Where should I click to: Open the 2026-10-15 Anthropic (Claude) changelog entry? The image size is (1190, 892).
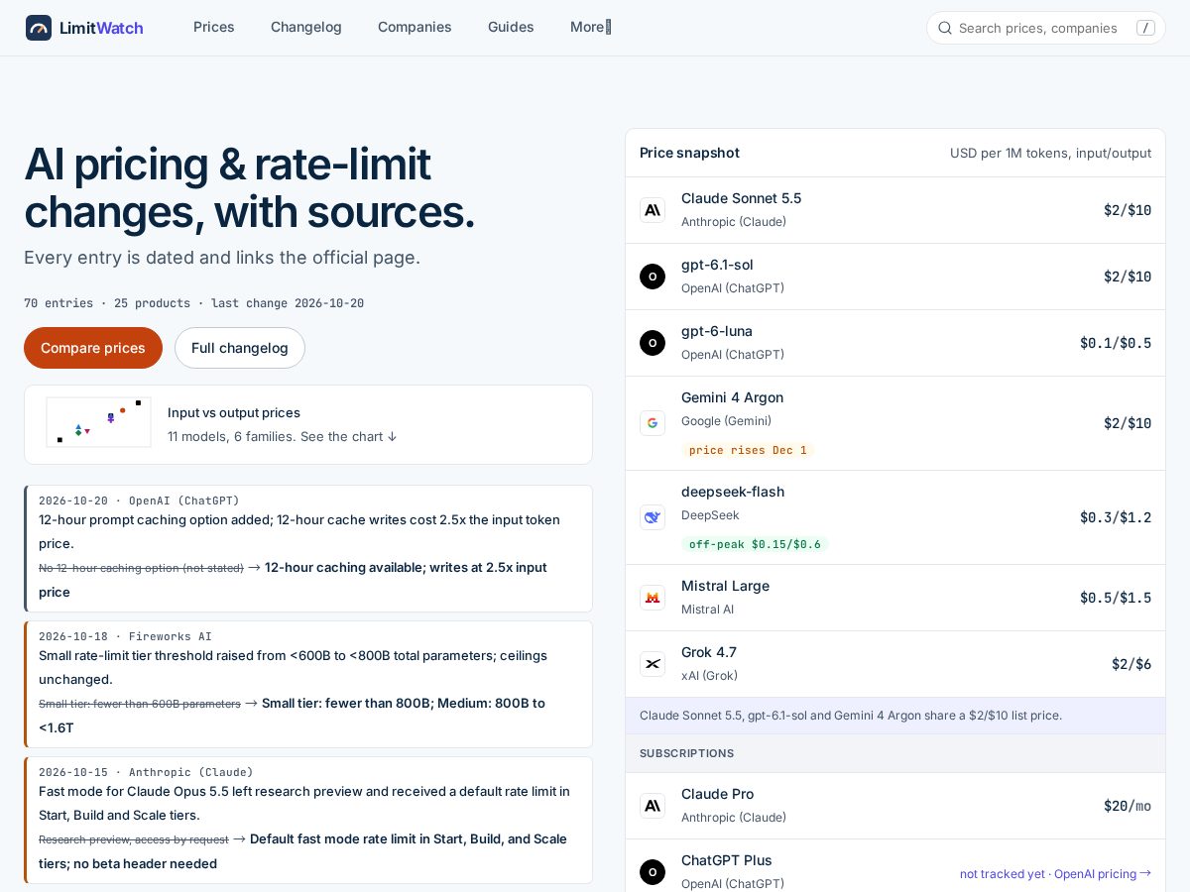click(x=308, y=820)
